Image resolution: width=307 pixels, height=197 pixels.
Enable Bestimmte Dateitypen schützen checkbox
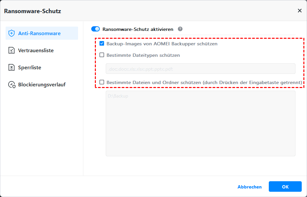tap(102, 55)
